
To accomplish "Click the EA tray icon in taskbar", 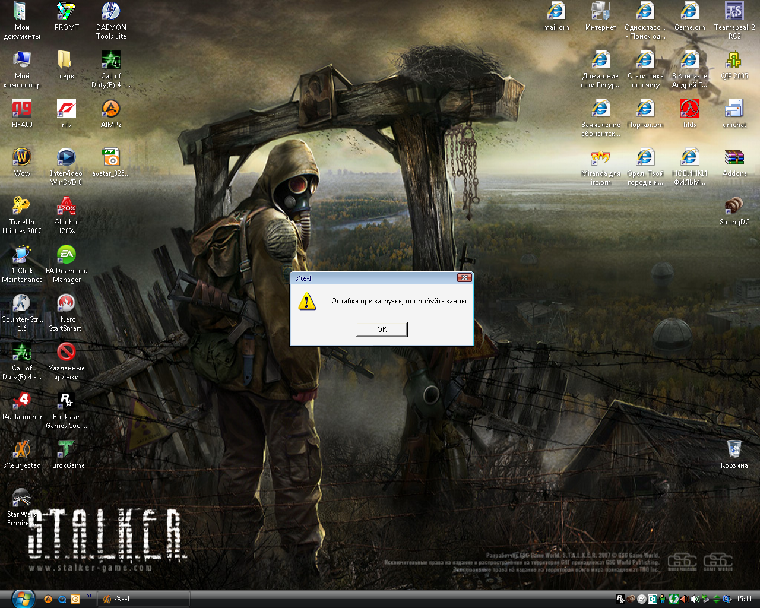I will click(x=642, y=599).
